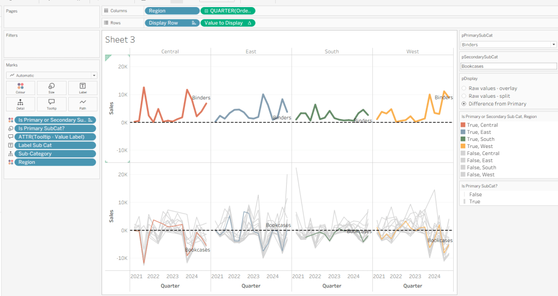Click the delta icon on Value to Display

click(250, 23)
